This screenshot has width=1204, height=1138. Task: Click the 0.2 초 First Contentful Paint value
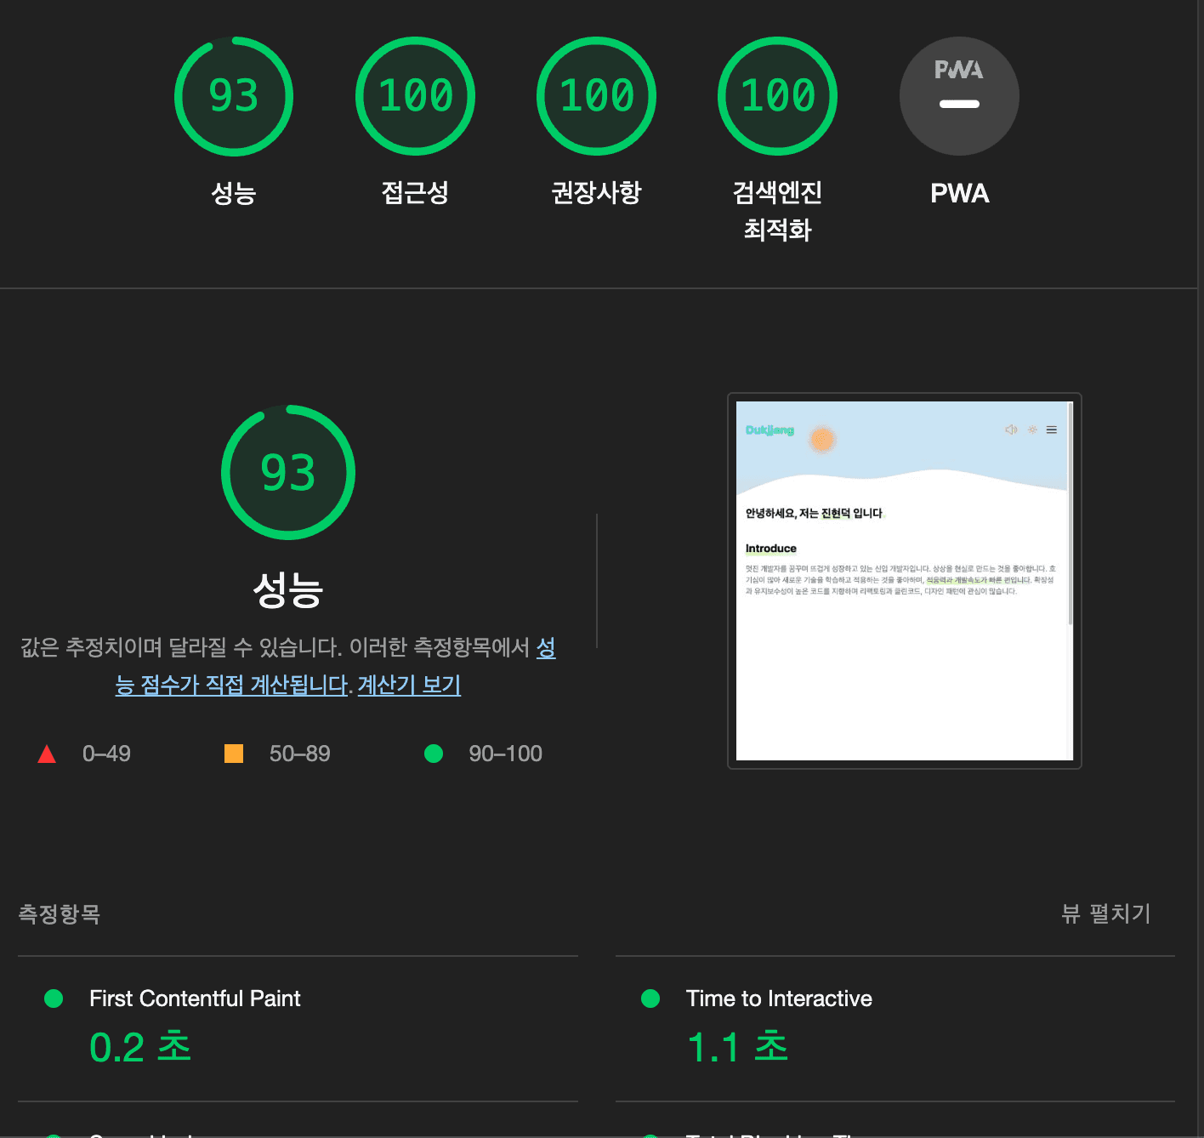(140, 1047)
